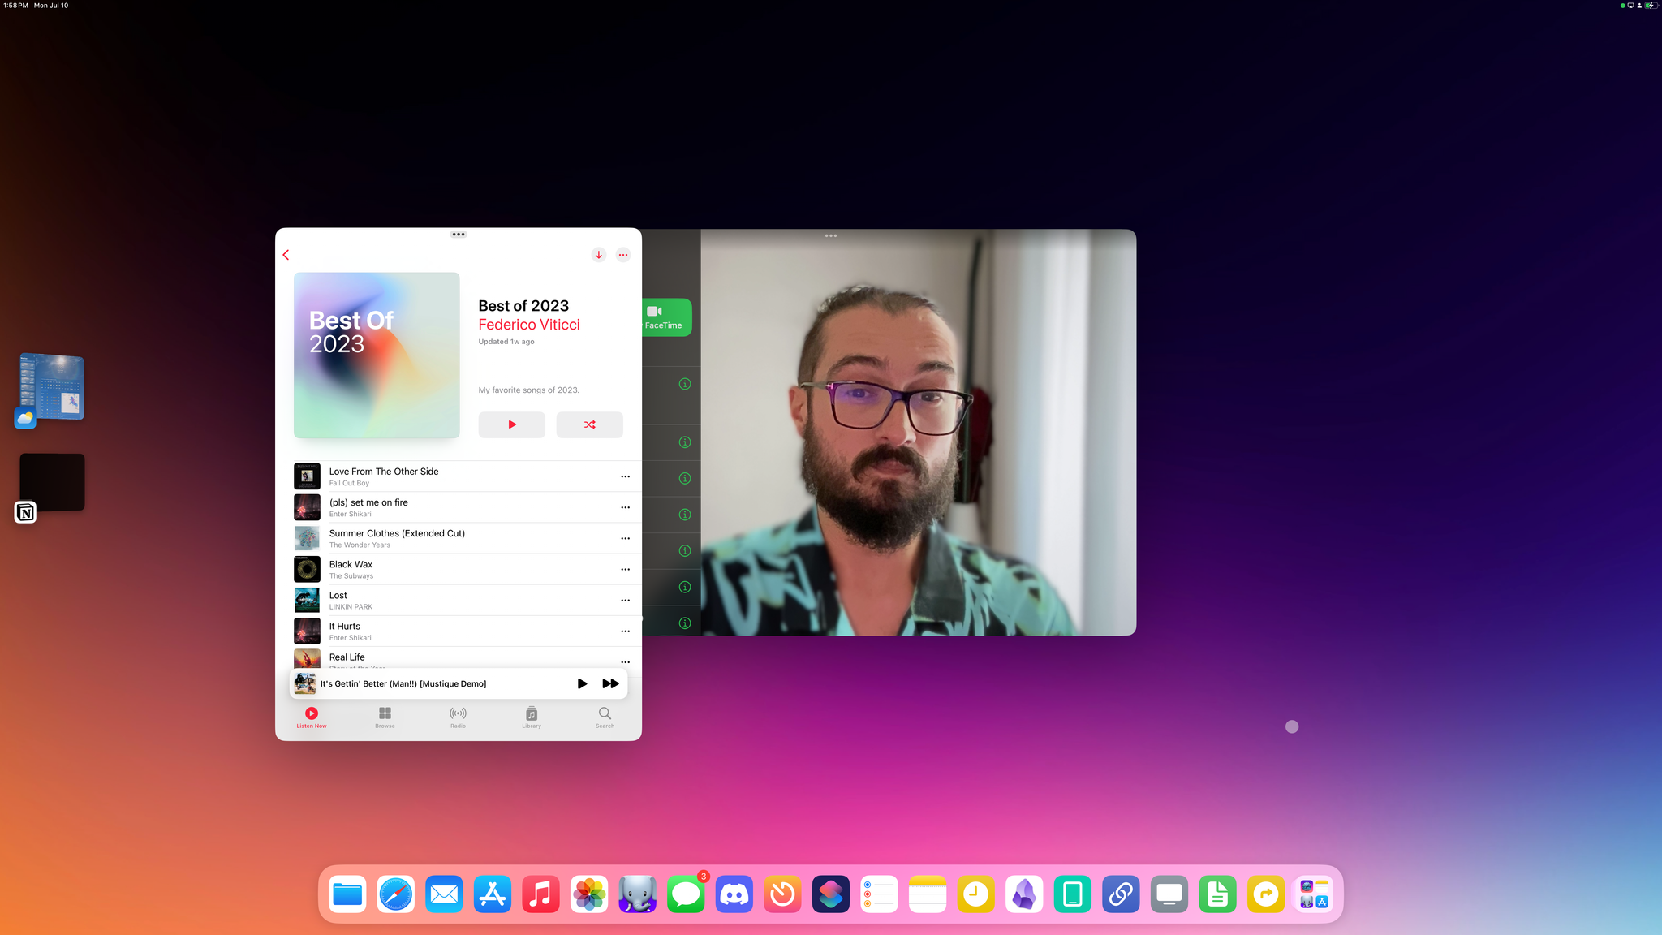
Task: Click the more options icon for 'Lost' by Linkin Park
Action: point(623,599)
